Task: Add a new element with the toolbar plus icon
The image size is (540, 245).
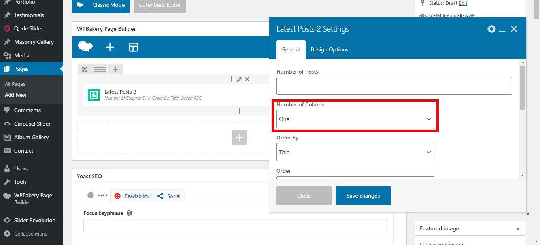Action: [110, 47]
